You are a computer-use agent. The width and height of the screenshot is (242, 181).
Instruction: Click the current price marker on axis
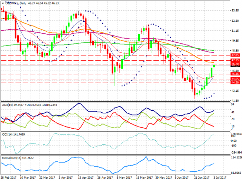coord(235,66)
